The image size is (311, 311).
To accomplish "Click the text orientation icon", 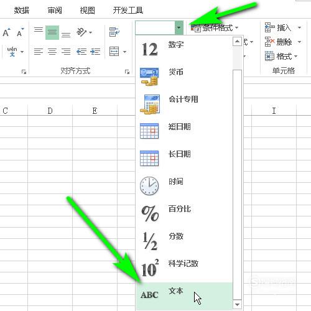I will point(81,32).
